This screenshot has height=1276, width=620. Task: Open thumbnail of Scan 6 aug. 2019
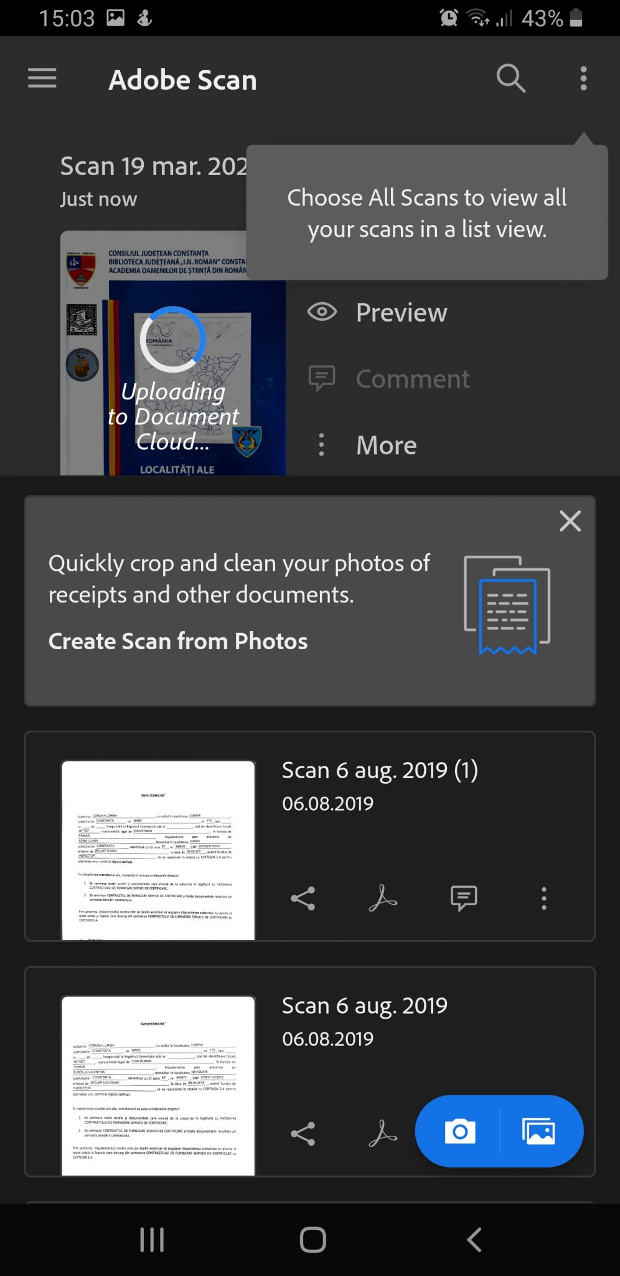[158, 1085]
